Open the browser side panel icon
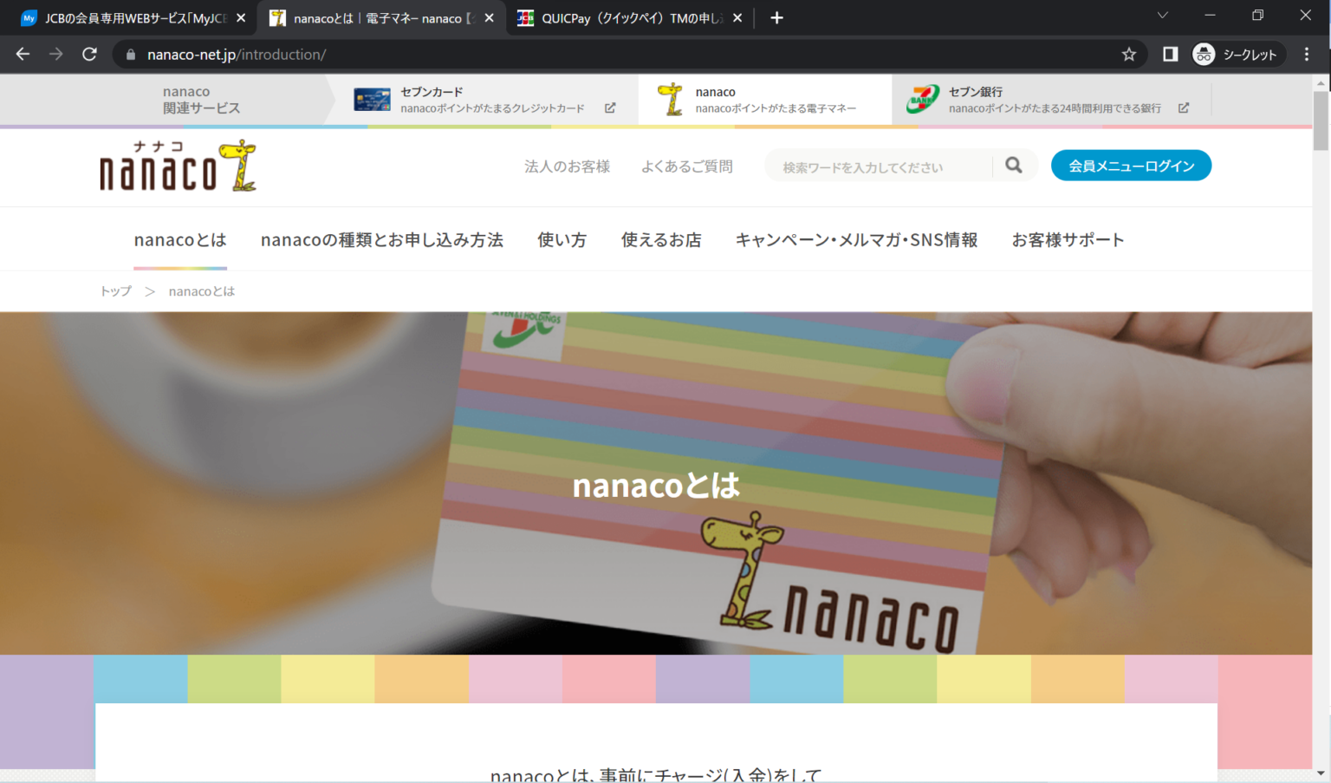The height and width of the screenshot is (783, 1331). coord(1169,54)
